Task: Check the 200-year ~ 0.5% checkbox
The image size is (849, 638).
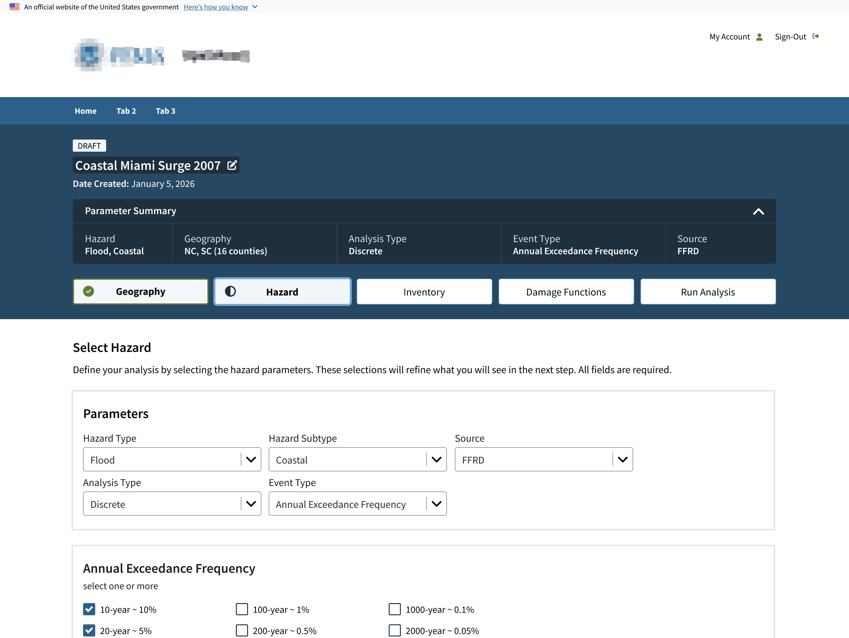Action: pos(242,630)
